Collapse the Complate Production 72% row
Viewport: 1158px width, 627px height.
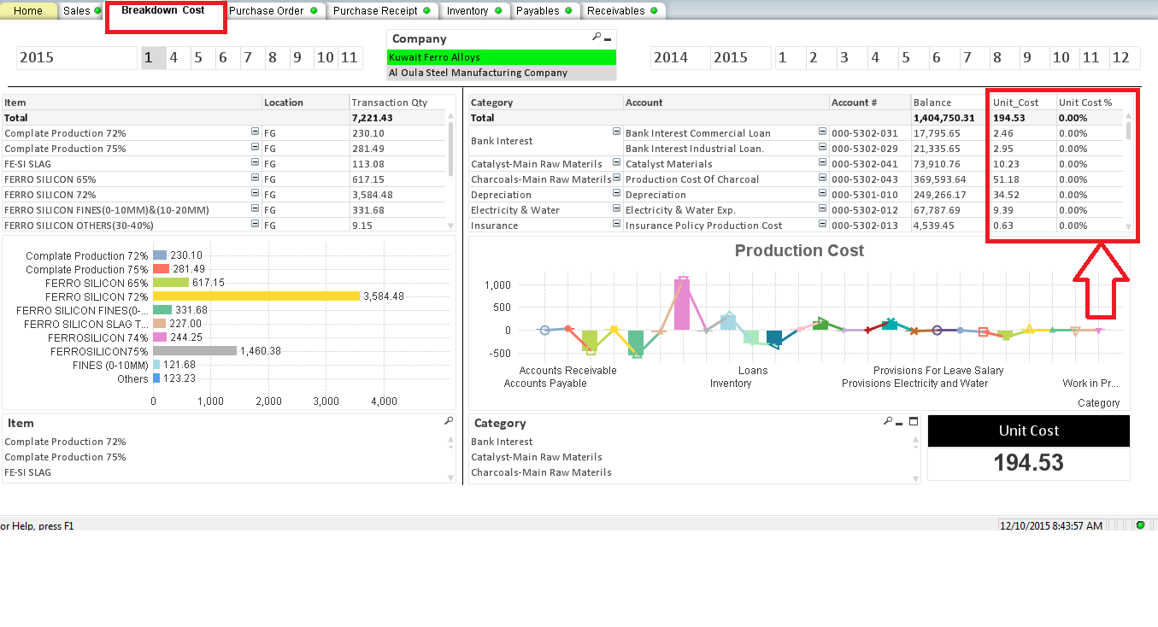click(255, 133)
